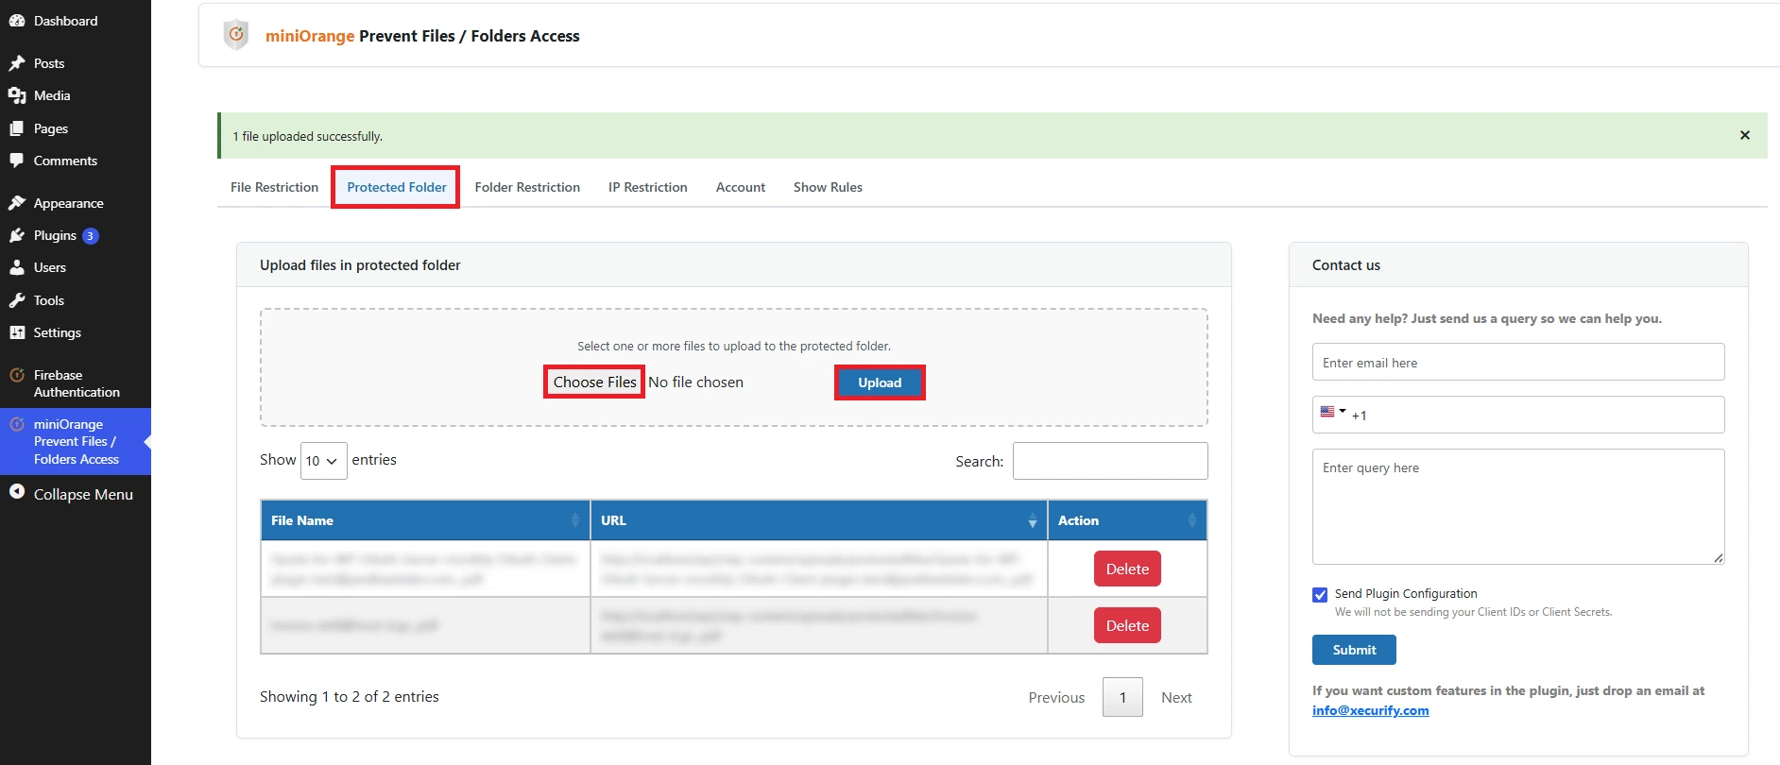Open the Account tab
This screenshot has width=1780, height=765.
coord(740,187)
